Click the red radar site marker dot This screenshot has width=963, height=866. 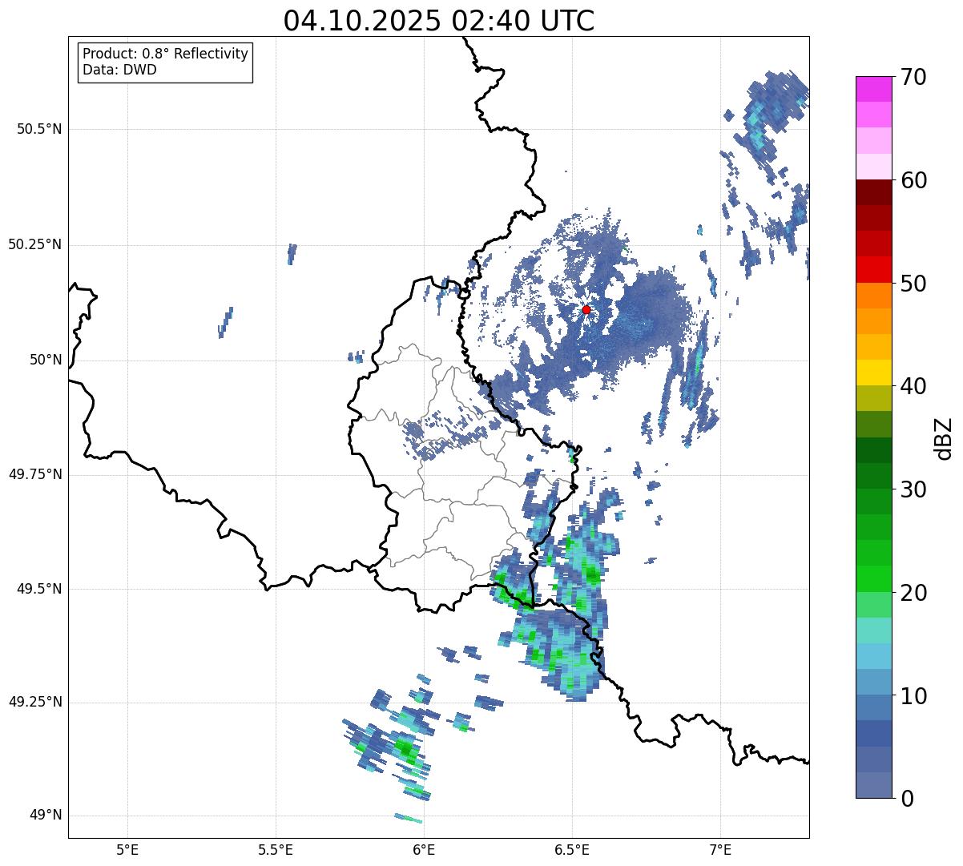tap(586, 309)
